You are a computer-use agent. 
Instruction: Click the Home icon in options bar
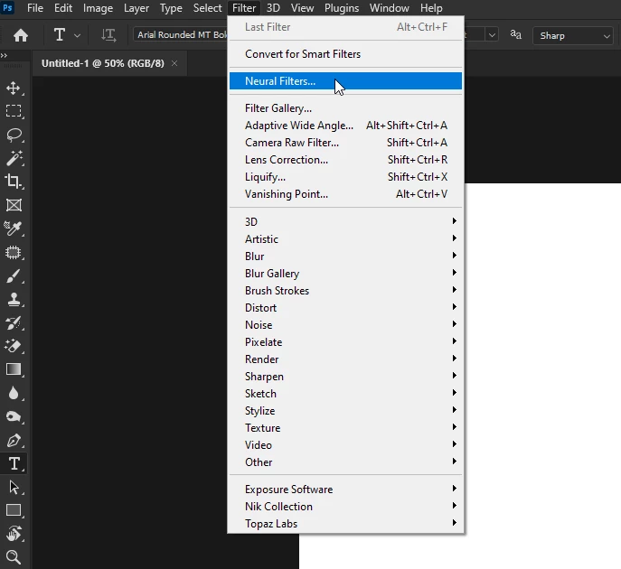pyautogui.click(x=21, y=35)
